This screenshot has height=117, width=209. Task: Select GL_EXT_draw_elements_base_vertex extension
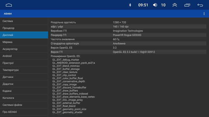pos(73,97)
